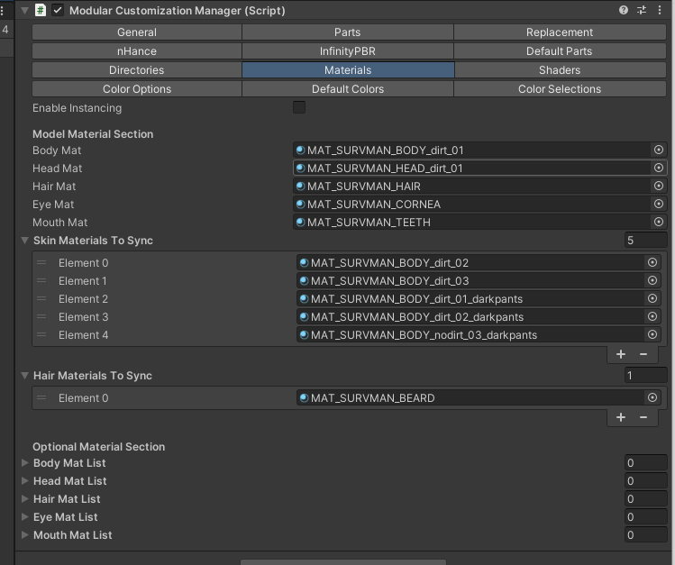Add element to Hair Materials list
The height and width of the screenshot is (565, 675).
pos(621,417)
